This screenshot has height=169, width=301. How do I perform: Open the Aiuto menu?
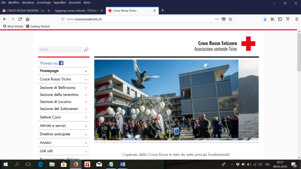(87, 3)
